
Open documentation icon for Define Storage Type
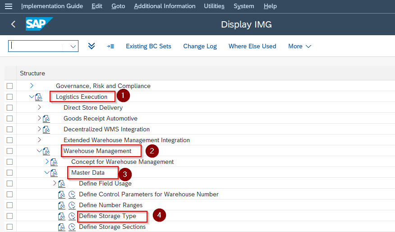pyautogui.click(x=62, y=216)
